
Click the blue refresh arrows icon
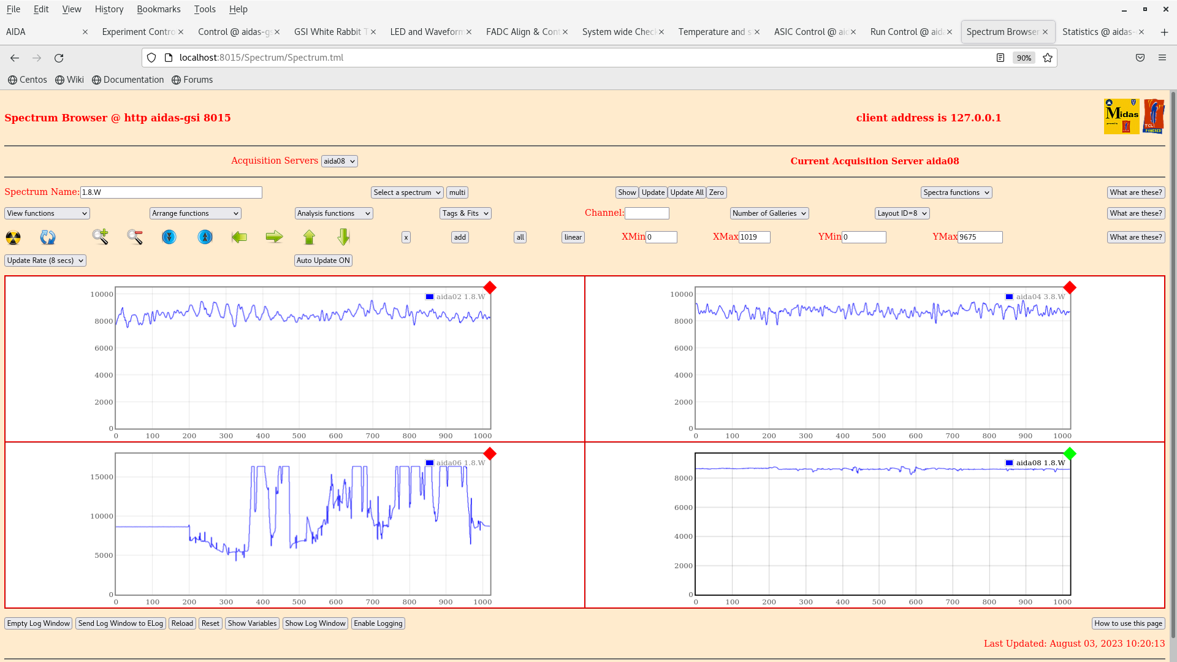coord(48,237)
